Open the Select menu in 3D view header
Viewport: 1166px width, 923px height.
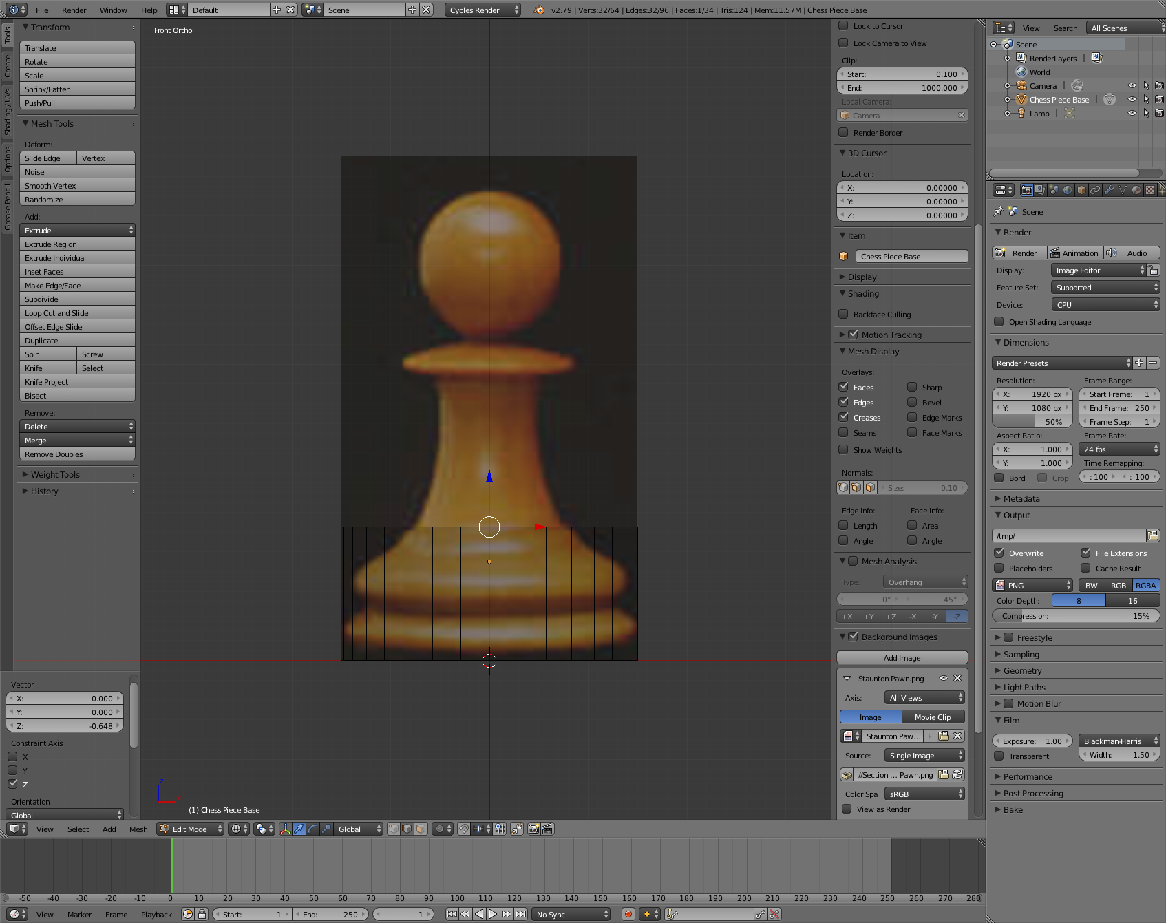78,829
